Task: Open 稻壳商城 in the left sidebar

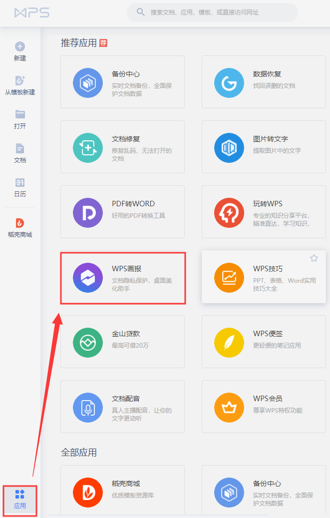Action: tap(20, 228)
